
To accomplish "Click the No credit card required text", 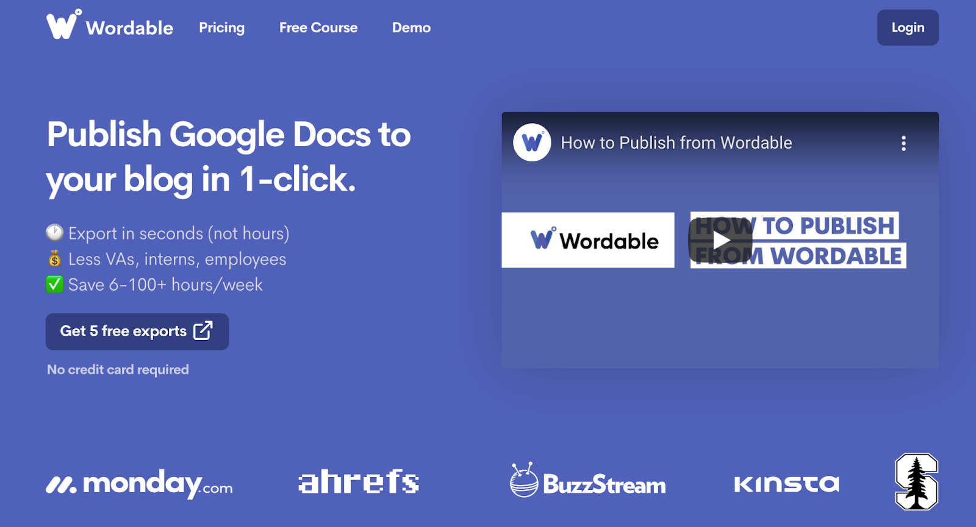I will (118, 370).
